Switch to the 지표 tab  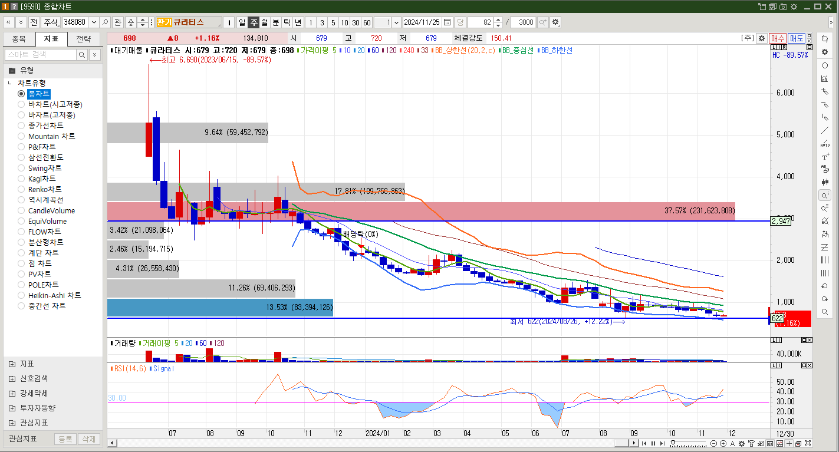[x=51, y=39]
